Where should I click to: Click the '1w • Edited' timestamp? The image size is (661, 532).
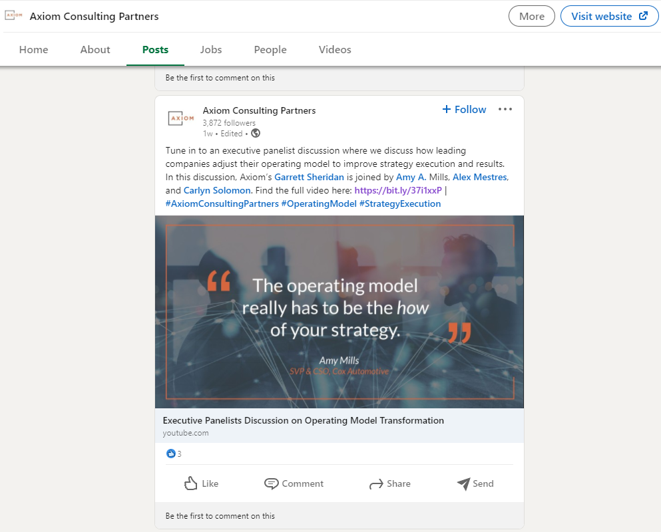222,134
